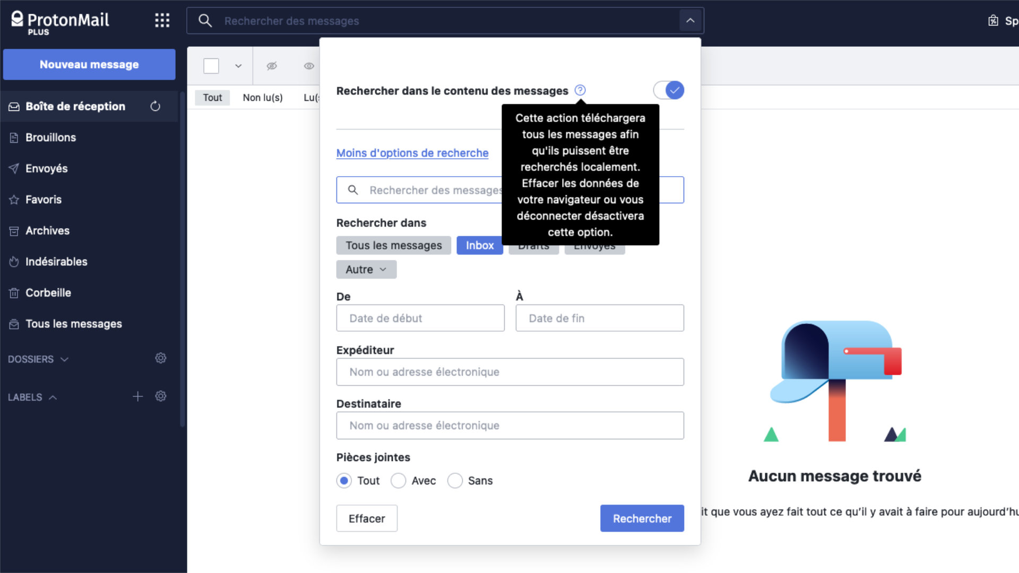Click the Expéditeur name or address field
1019x573 pixels.
coord(510,372)
